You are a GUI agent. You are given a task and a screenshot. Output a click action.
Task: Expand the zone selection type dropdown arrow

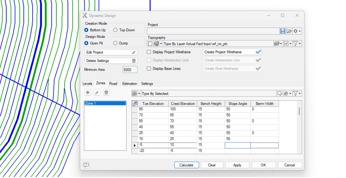click(x=139, y=94)
